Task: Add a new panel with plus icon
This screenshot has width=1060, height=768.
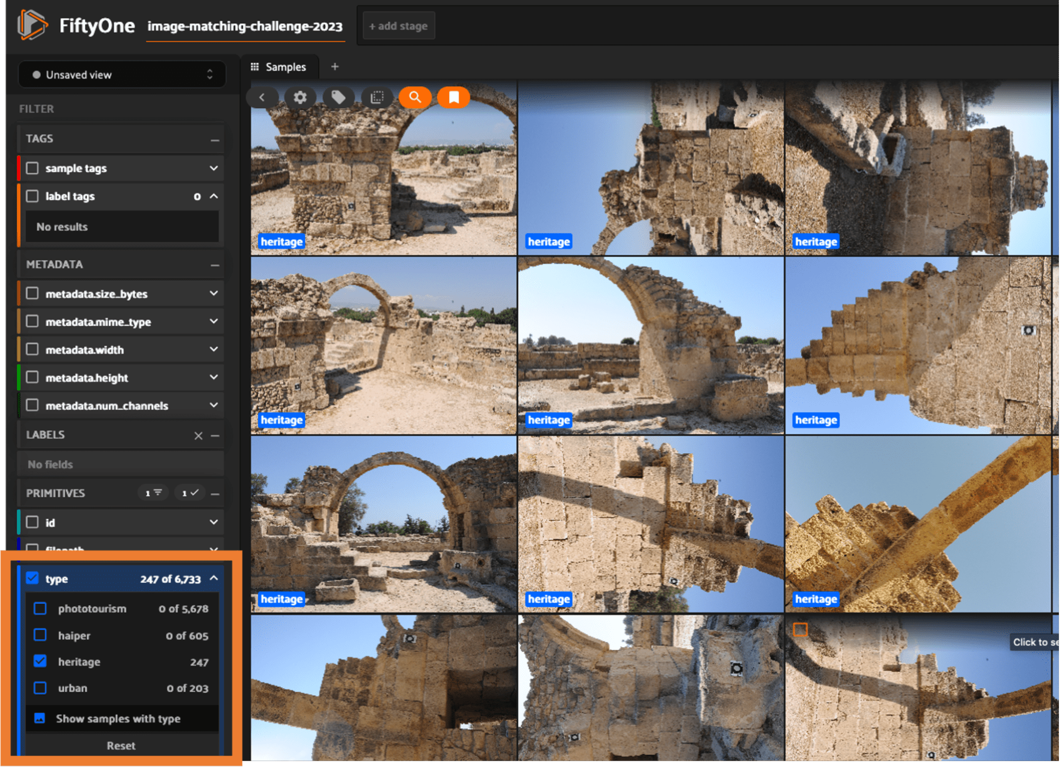Action: pos(335,67)
